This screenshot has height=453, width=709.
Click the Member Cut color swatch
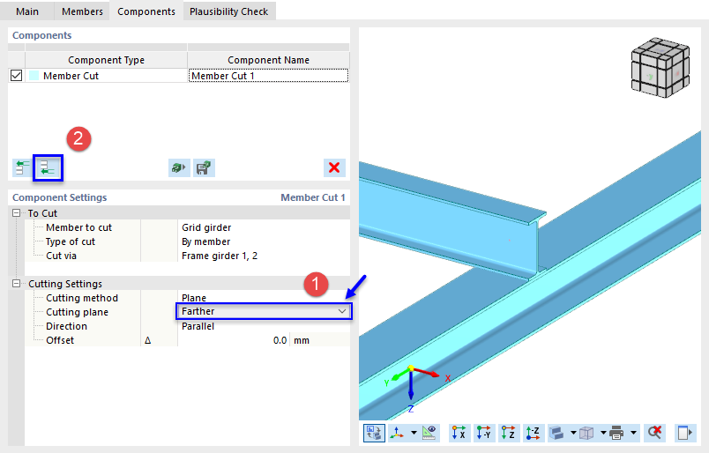34,76
